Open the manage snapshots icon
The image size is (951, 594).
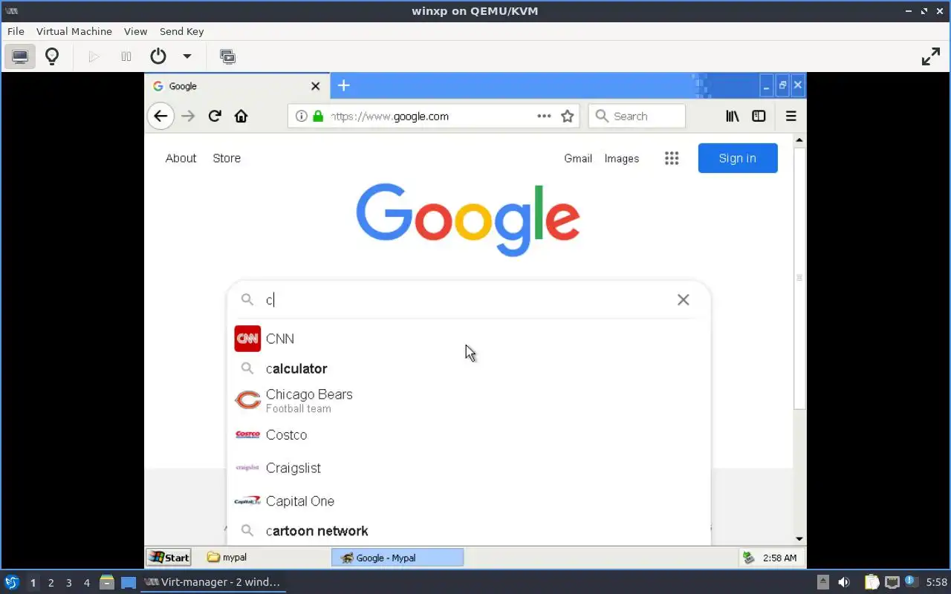pos(227,56)
